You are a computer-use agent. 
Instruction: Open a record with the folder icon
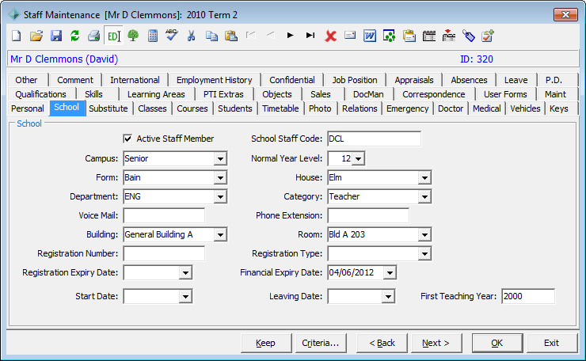click(36, 36)
